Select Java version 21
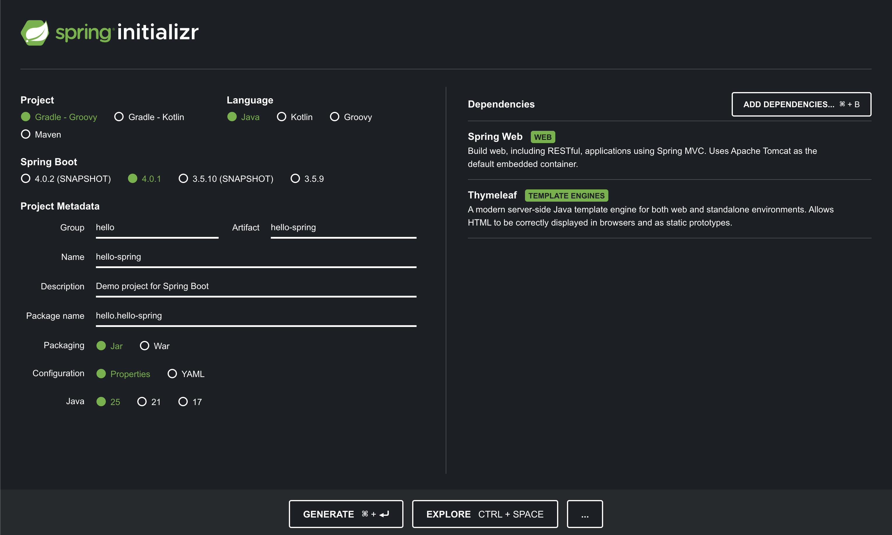This screenshot has height=535, width=892. pos(142,402)
